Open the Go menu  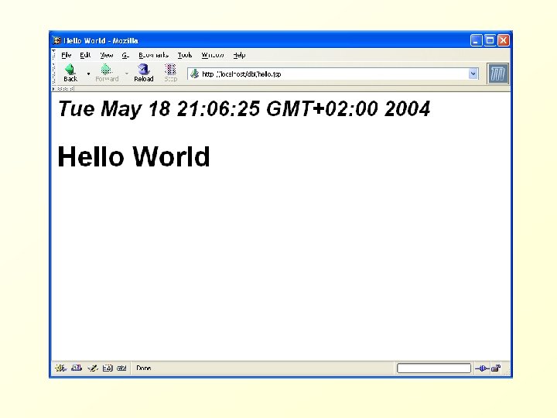coord(125,55)
